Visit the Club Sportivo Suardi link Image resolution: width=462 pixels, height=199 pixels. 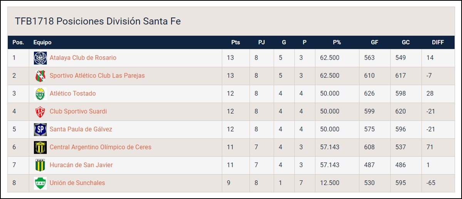[78, 111]
